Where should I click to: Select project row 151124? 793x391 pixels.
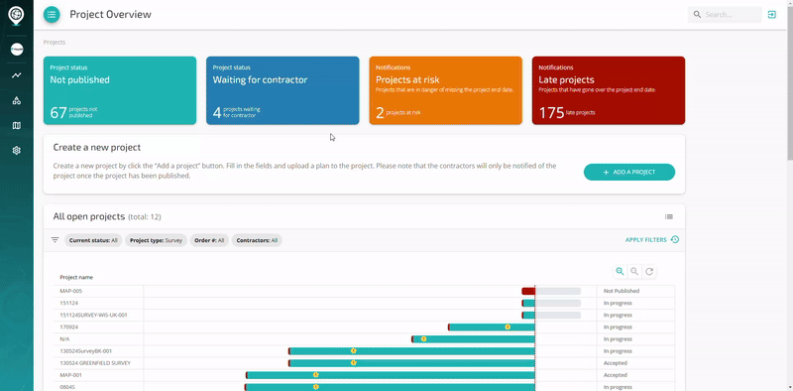point(364,303)
